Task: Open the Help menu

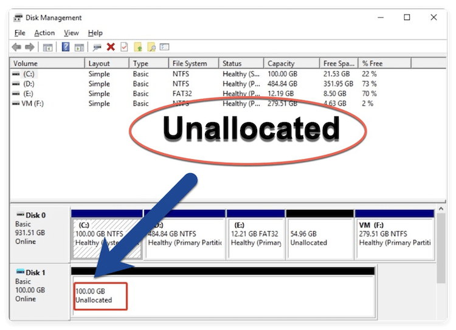Action: point(95,33)
